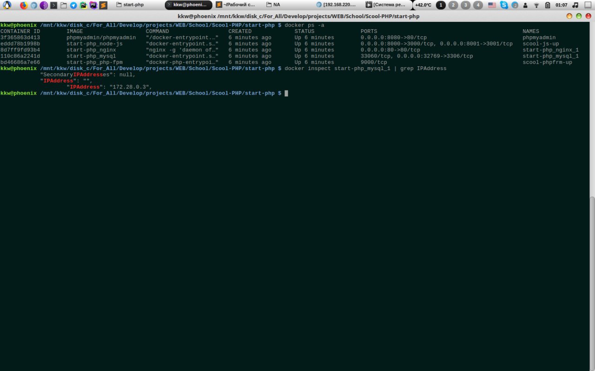Screen dimensions: 595x371
Task: Open the Wi-Fi network indicator
Action: [536, 5]
